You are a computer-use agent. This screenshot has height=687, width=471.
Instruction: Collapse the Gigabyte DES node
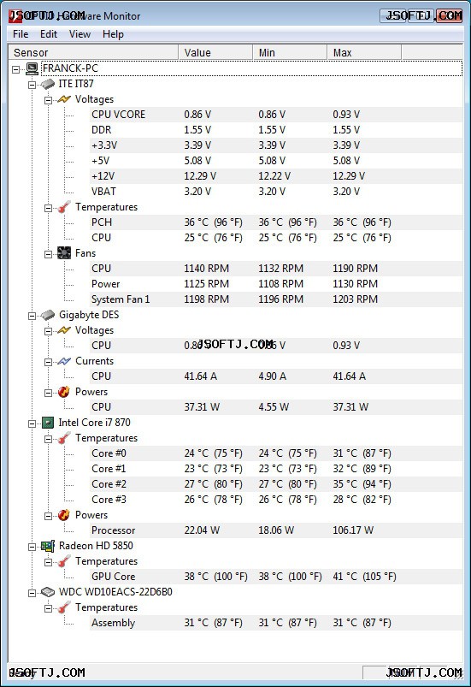pyautogui.click(x=32, y=316)
